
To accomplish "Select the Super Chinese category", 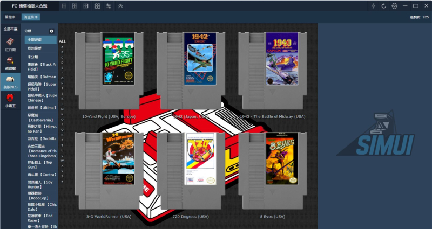I will [42, 98].
